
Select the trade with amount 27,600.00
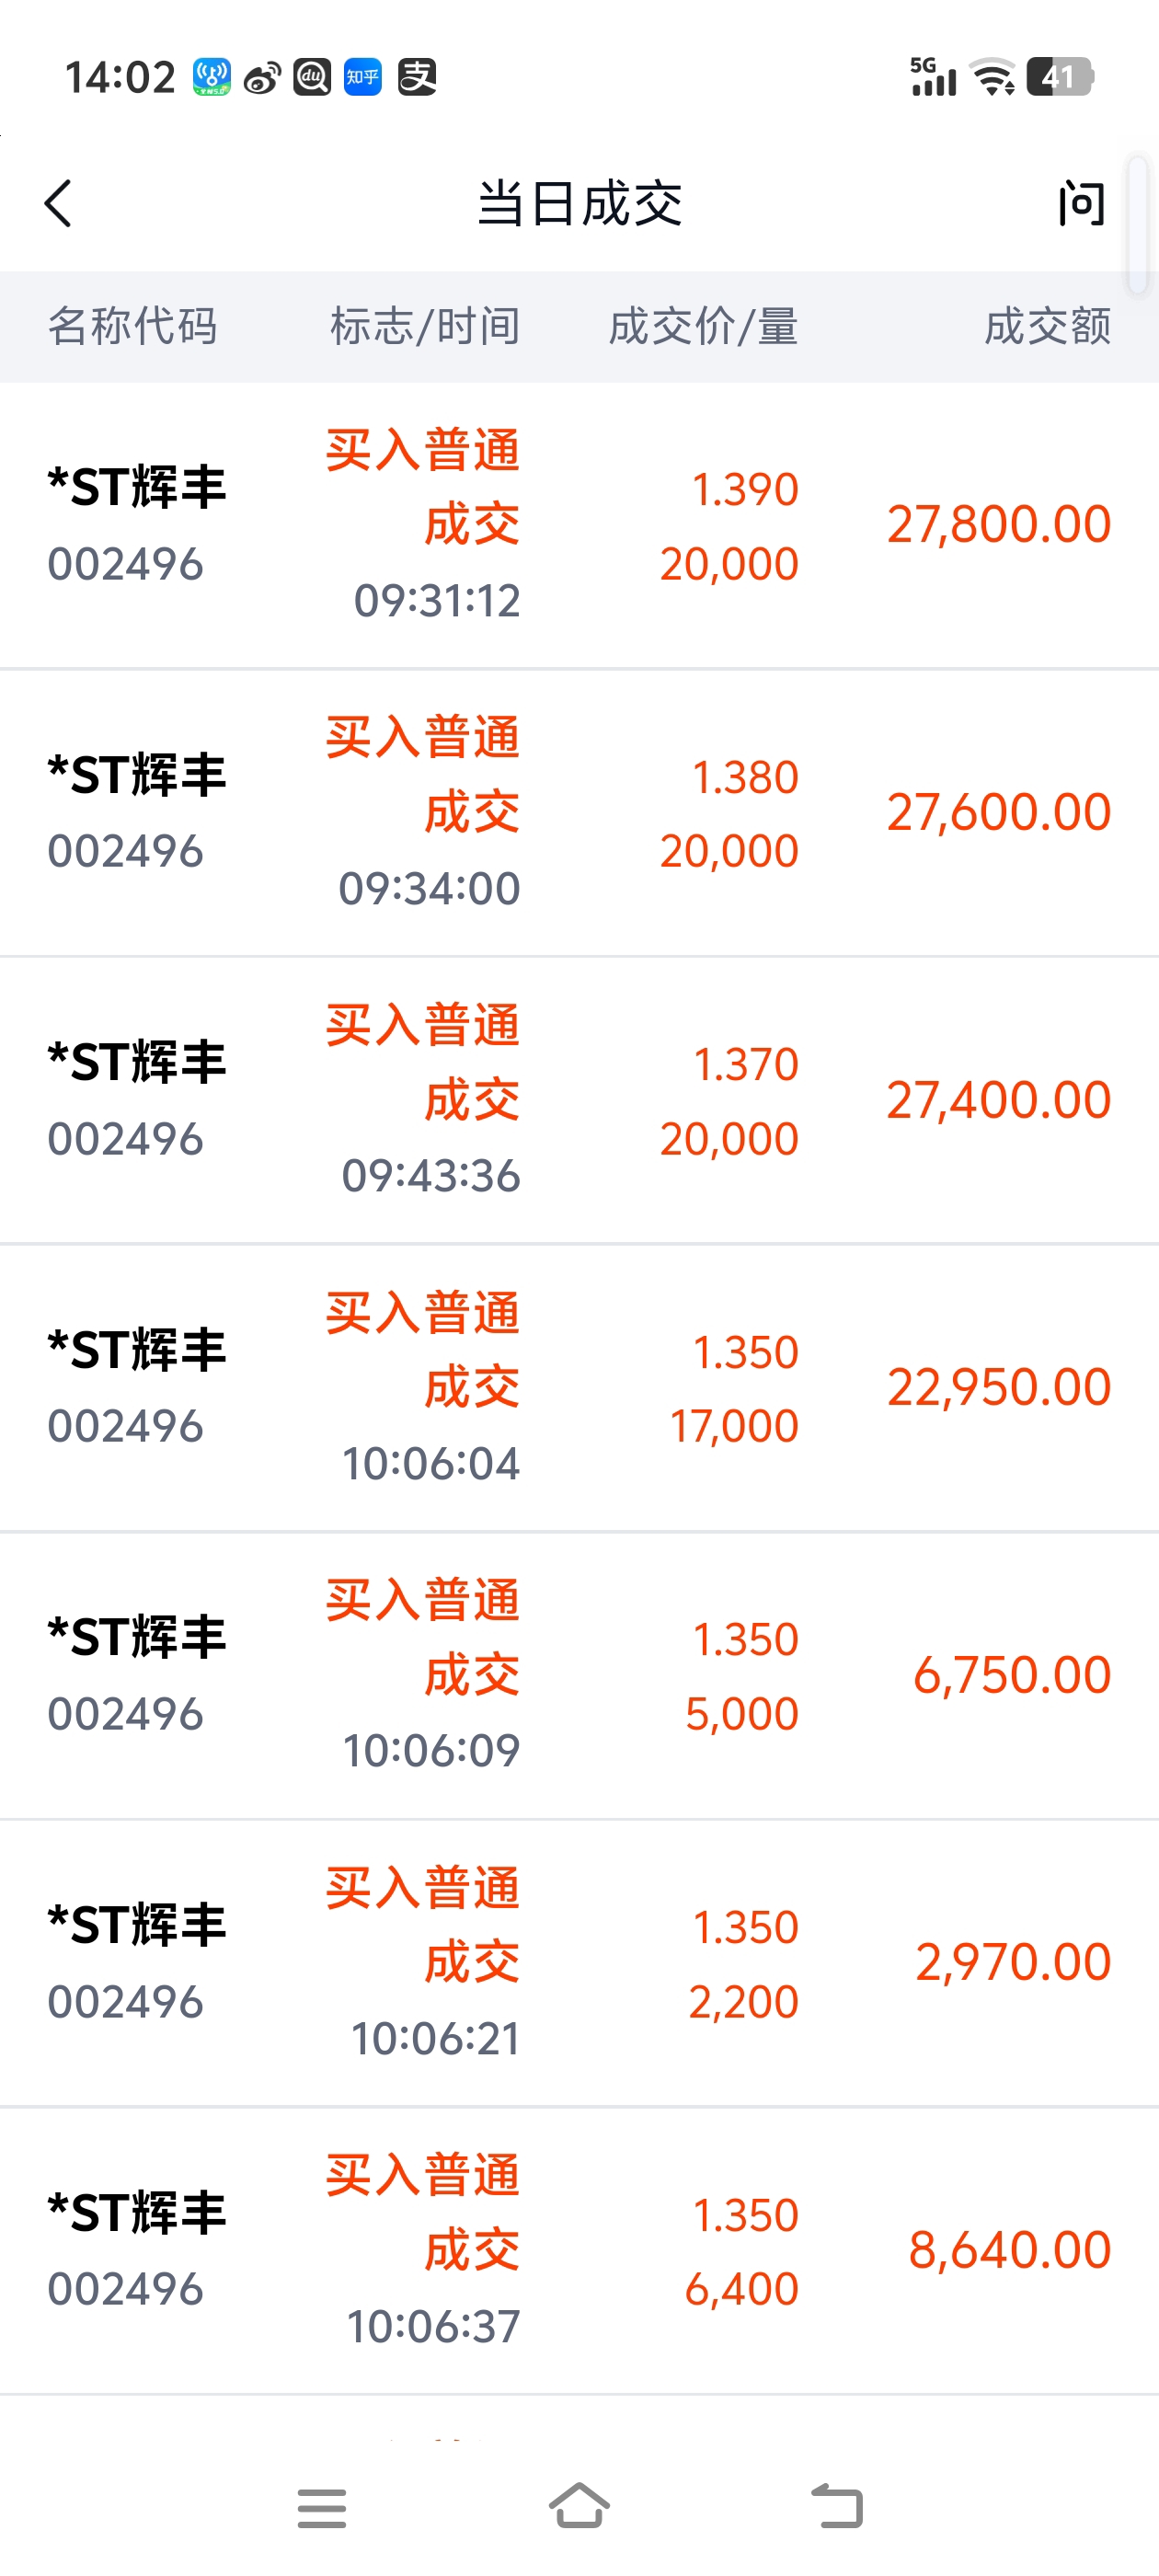click(579, 813)
